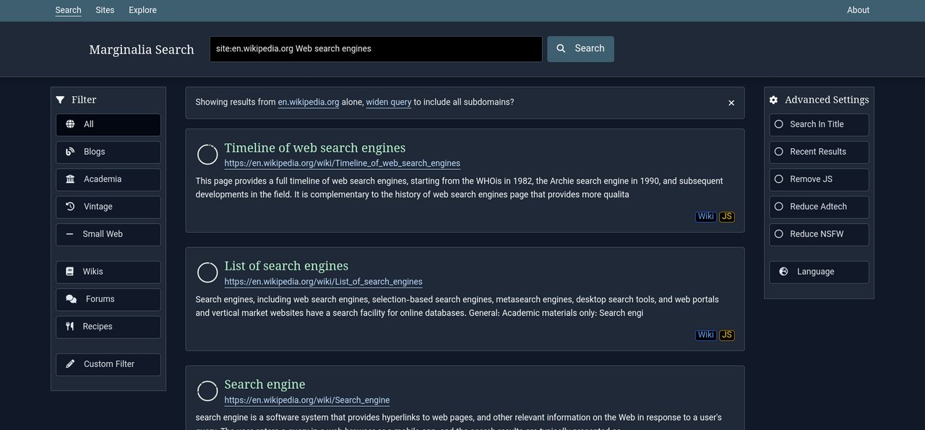This screenshot has height=430, width=925.
Task: Toggle the Reduce Adtech setting
Action: (x=819, y=207)
